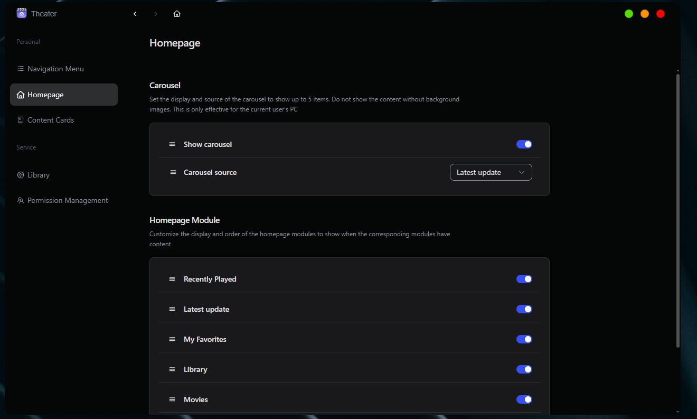Click the 'Carousel' section heading

coord(165,85)
